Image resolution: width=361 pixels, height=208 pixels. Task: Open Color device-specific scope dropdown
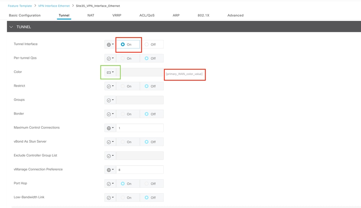[x=110, y=72]
